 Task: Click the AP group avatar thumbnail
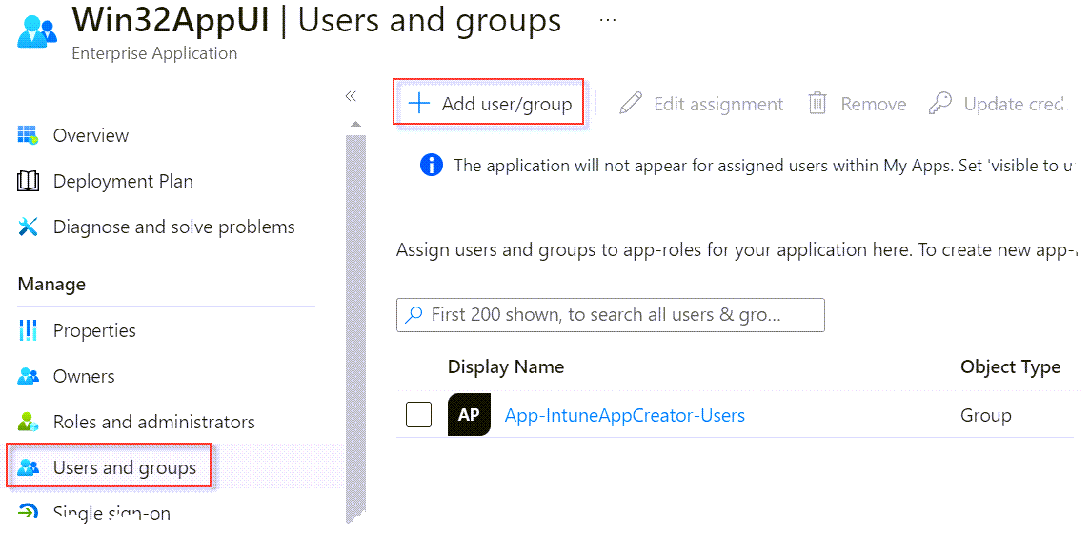469,415
